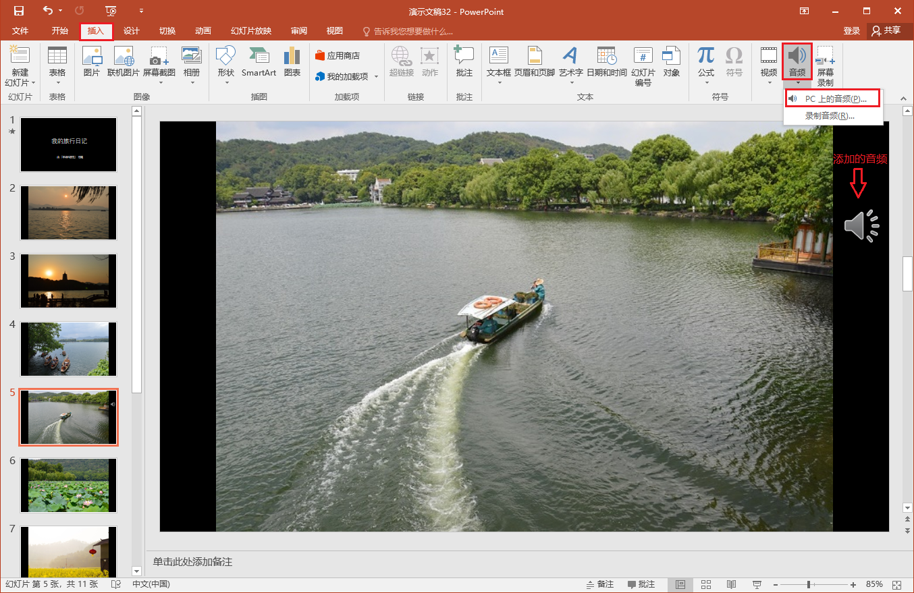This screenshot has height=593, width=914.
Task: Switch to the 幻灯片放映 Slide Show tab
Action: (x=251, y=31)
